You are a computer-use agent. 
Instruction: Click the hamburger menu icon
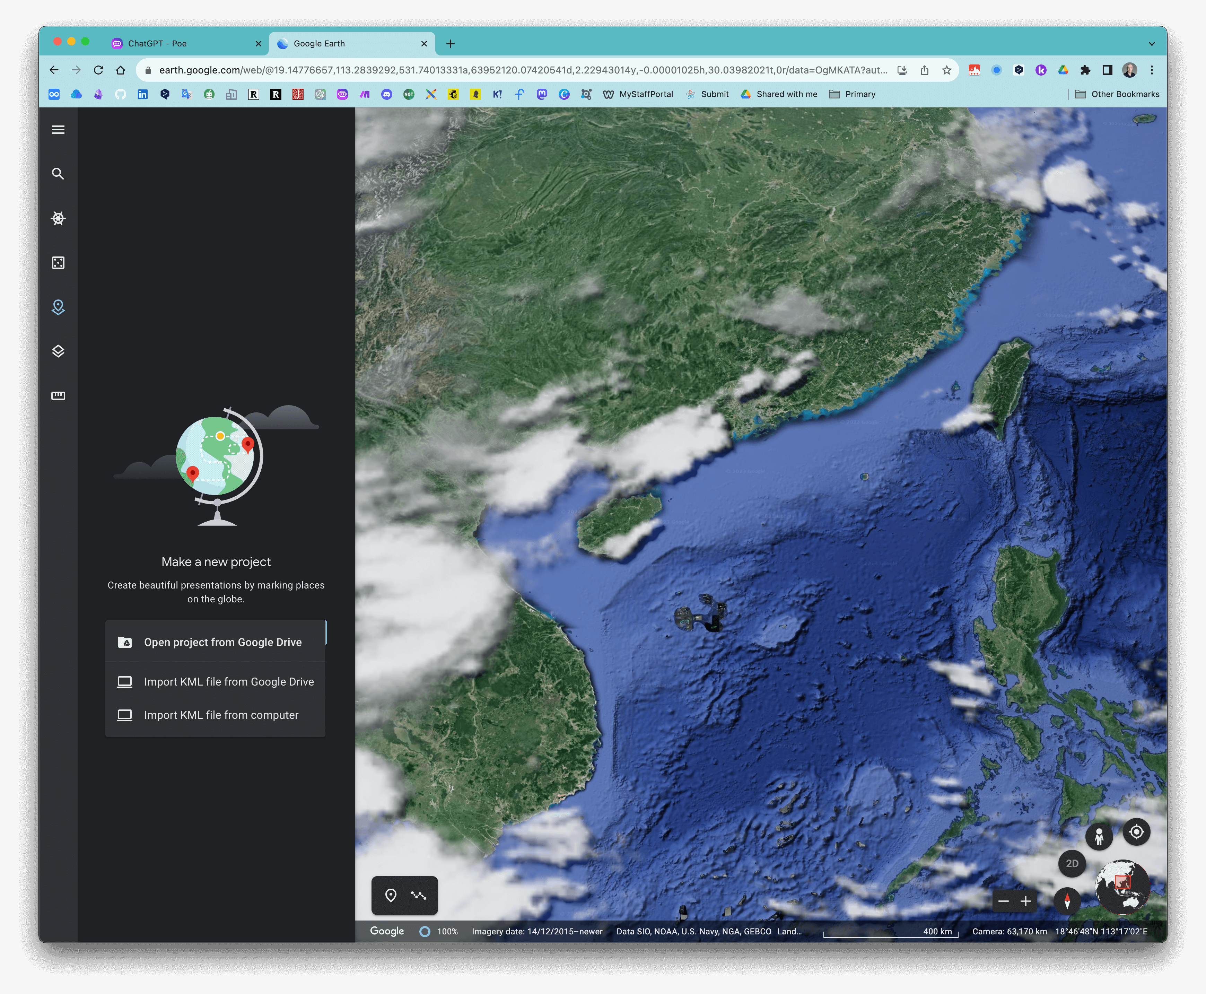(57, 129)
